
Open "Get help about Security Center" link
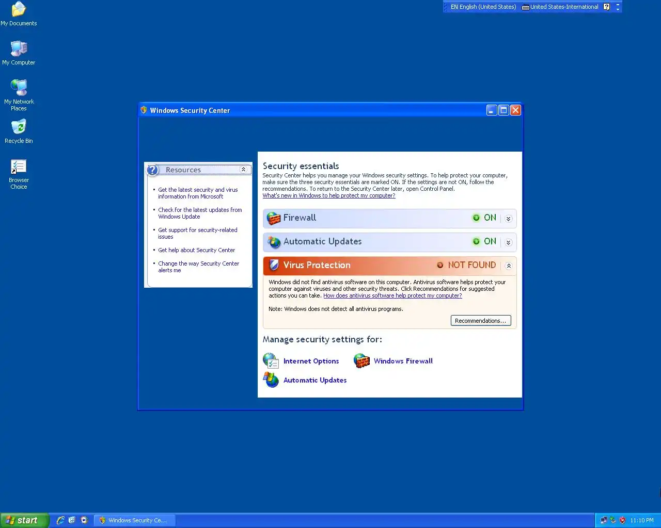(196, 250)
